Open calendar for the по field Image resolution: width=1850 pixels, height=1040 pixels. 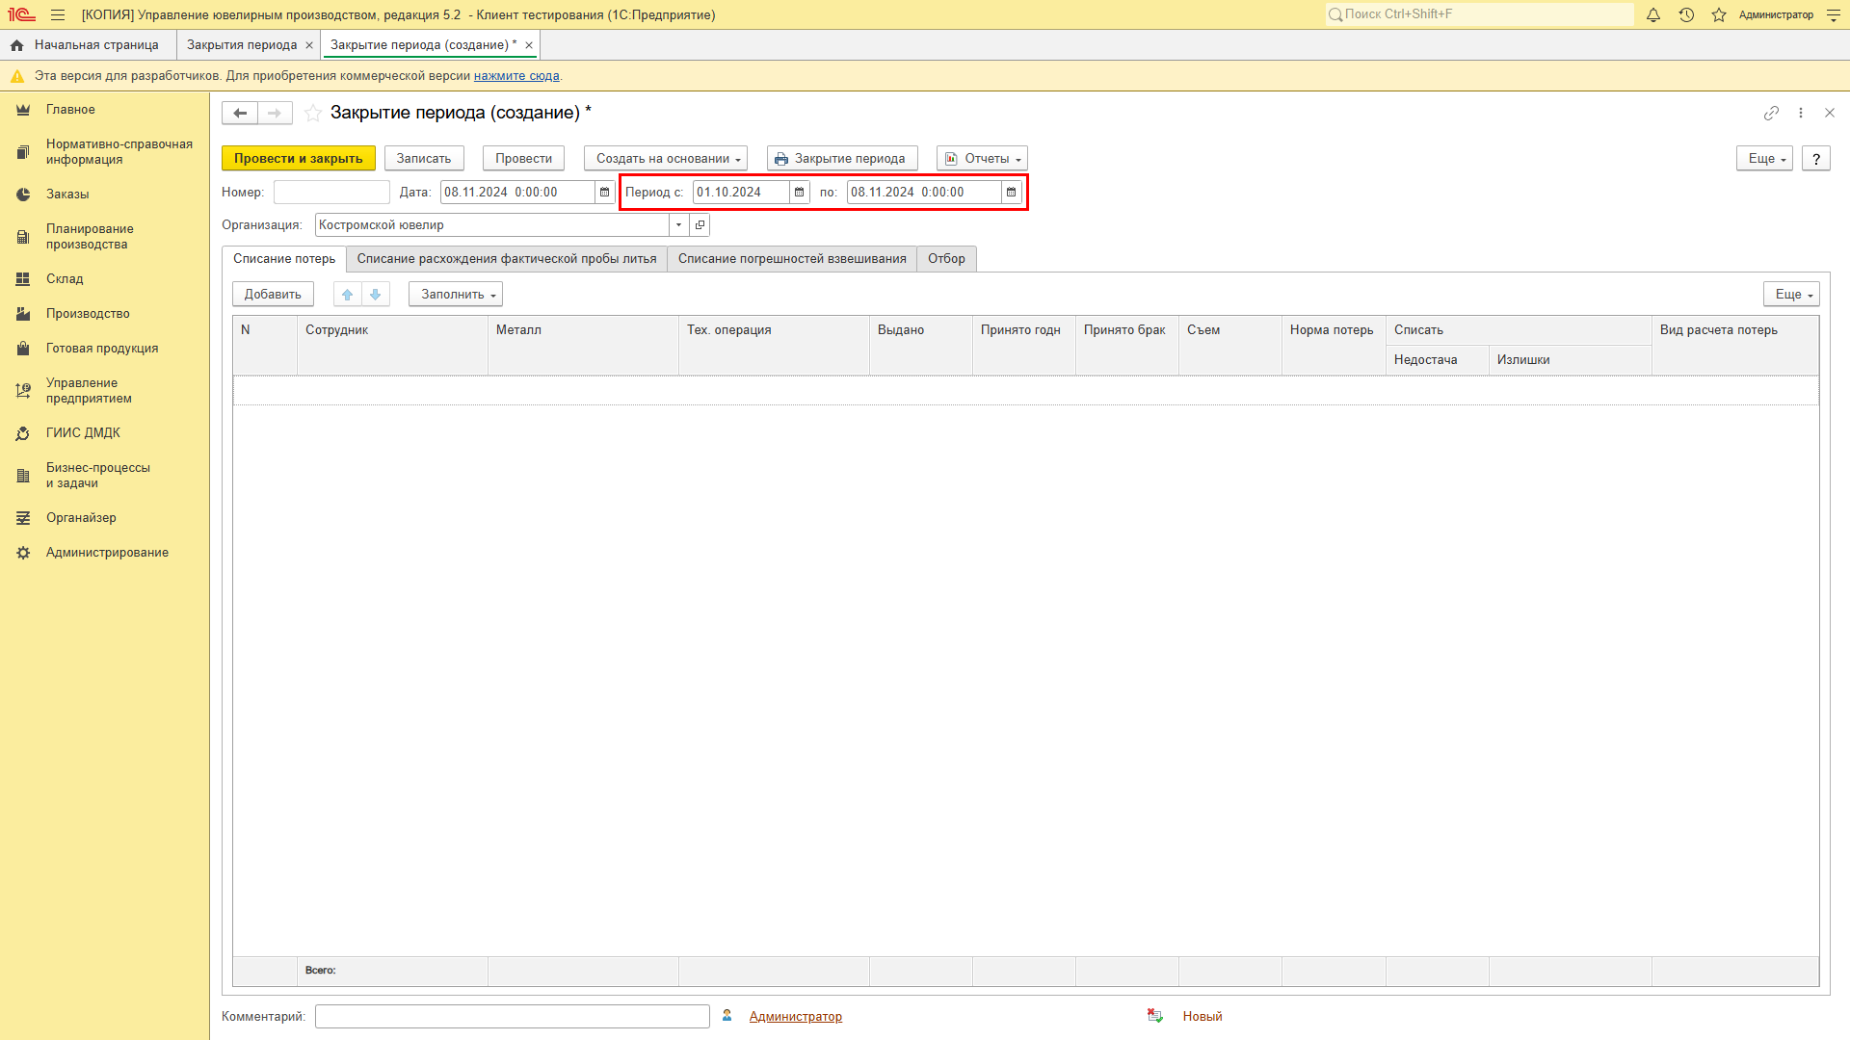tap(1011, 193)
